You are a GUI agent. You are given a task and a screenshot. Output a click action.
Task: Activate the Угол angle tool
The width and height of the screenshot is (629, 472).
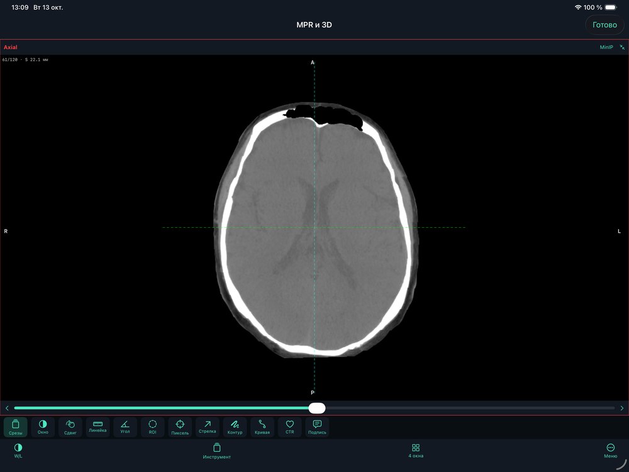click(125, 427)
